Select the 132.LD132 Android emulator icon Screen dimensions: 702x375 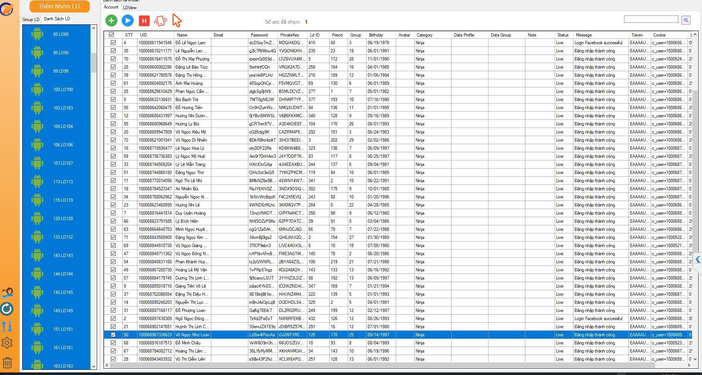pos(37,237)
